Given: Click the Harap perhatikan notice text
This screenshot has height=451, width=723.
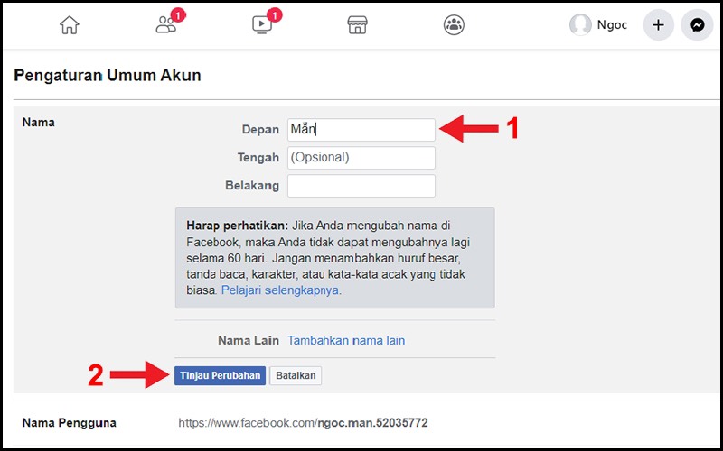Looking at the screenshot, I should pos(334,258).
